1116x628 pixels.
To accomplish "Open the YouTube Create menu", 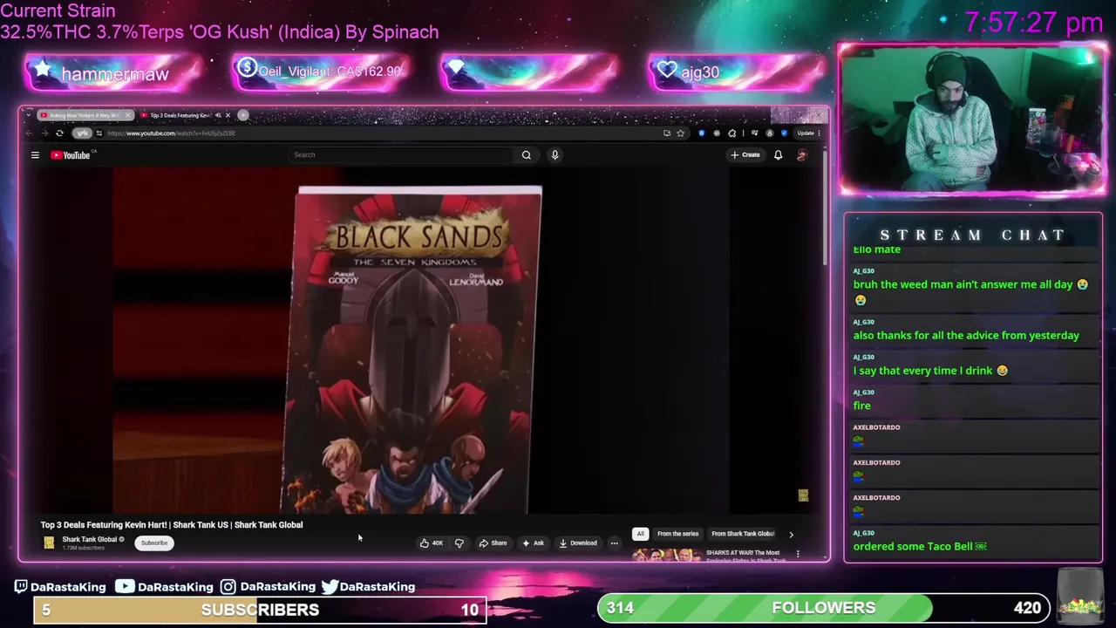I will pos(745,155).
